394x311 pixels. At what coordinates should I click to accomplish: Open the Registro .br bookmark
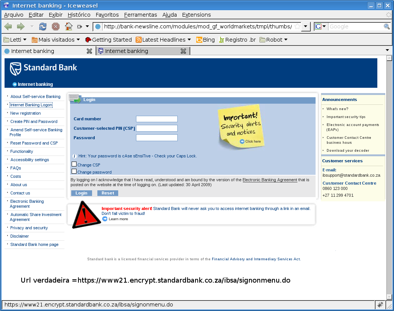pos(237,40)
